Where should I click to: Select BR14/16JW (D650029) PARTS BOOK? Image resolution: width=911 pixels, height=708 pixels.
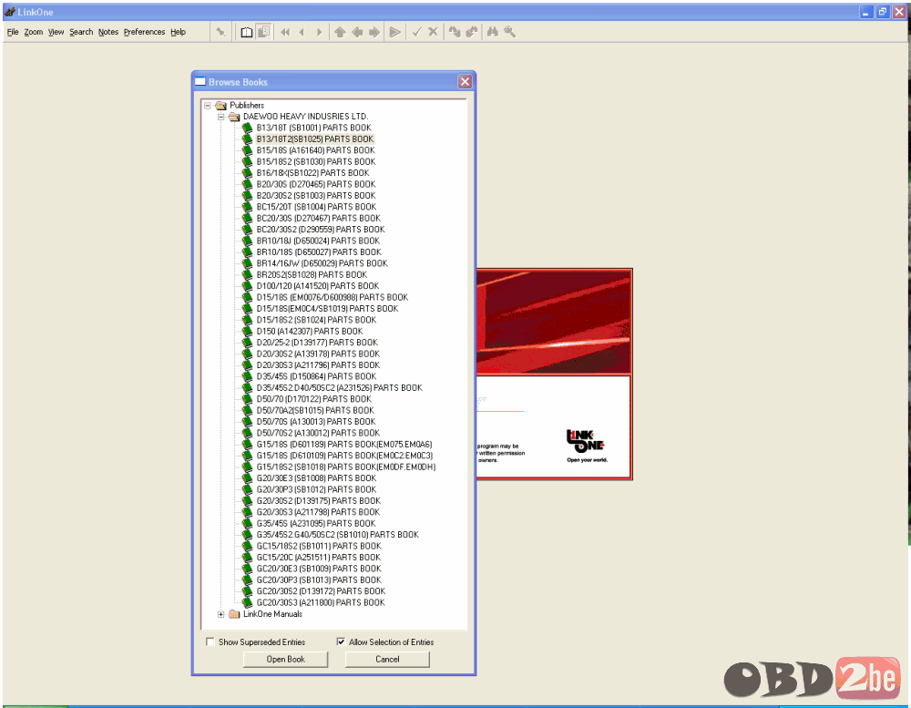tap(322, 263)
